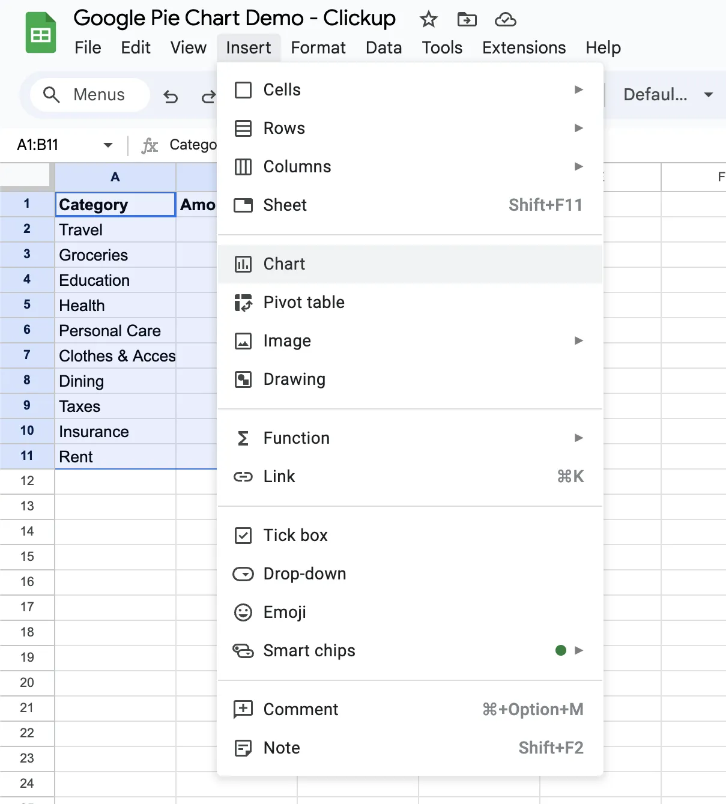This screenshot has height=804, width=726.
Task: Open the Edit menu
Action: click(136, 48)
